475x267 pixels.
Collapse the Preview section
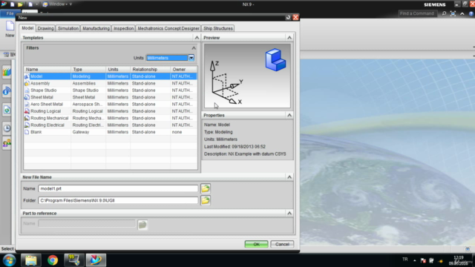[289, 38]
